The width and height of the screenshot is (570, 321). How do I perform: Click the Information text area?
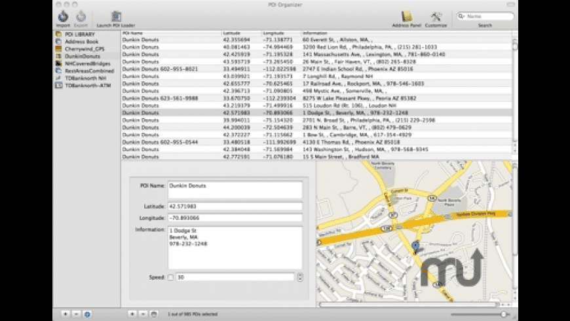click(x=235, y=248)
